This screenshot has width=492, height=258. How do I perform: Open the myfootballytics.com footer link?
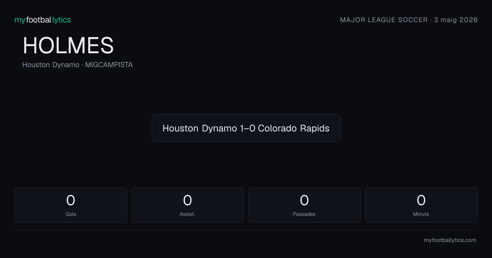[450, 240]
